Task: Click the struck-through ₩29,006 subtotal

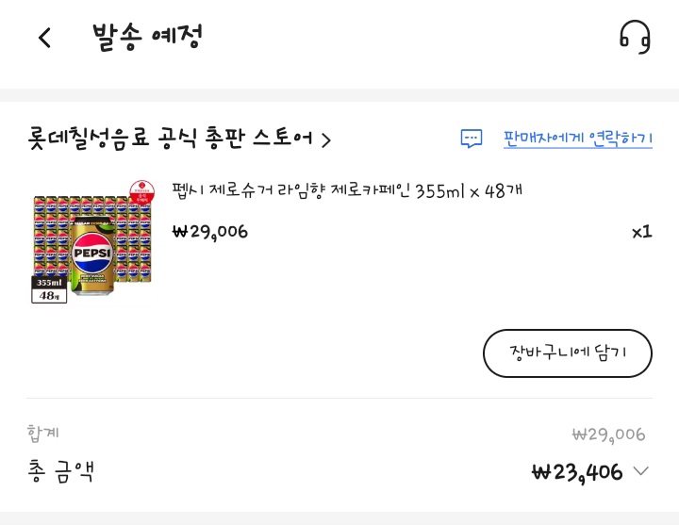Action: pos(608,435)
